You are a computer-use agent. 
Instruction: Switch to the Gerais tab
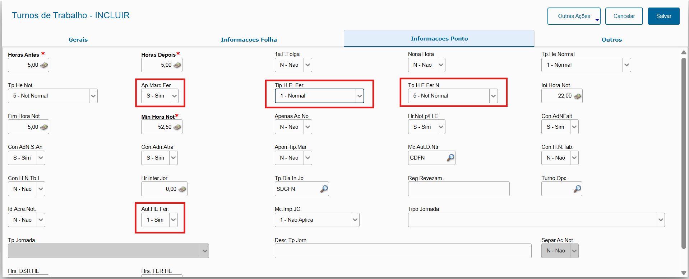coord(78,39)
